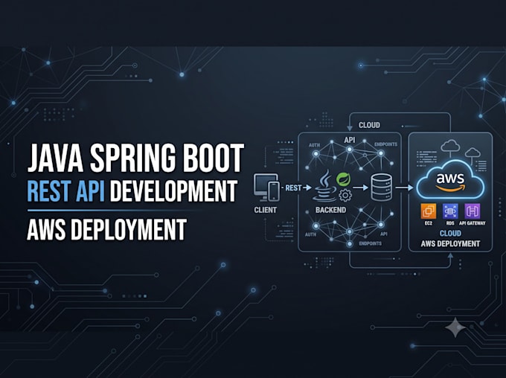Click the "ENDPOINTS" label beside the top API label
The image size is (506, 378).
point(385,144)
